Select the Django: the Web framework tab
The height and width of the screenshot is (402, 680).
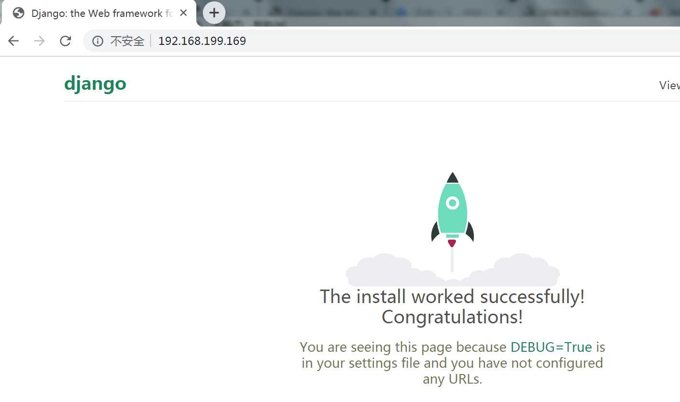[98, 13]
